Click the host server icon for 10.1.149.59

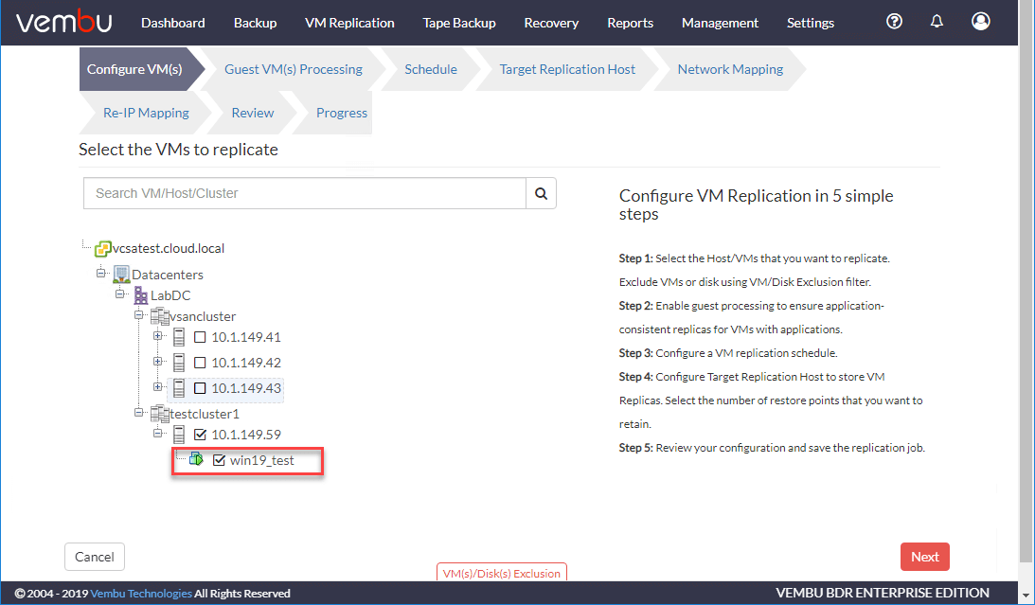[179, 435]
